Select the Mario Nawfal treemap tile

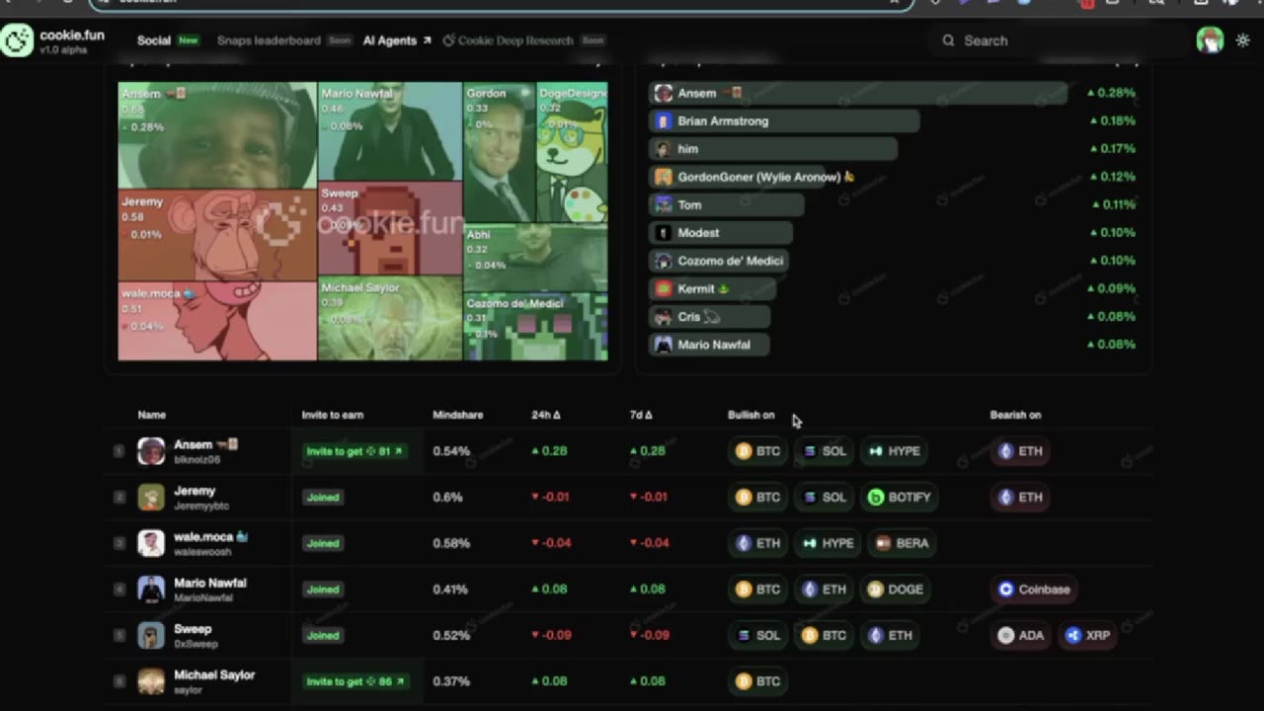[x=390, y=131]
